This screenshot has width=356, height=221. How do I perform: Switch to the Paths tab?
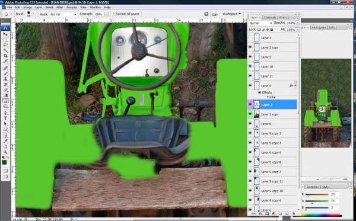click(x=283, y=17)
